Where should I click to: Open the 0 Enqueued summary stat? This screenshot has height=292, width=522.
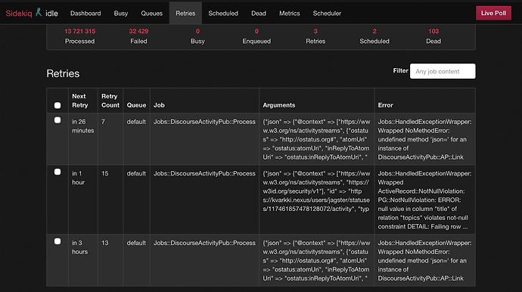tap(256, 36)
